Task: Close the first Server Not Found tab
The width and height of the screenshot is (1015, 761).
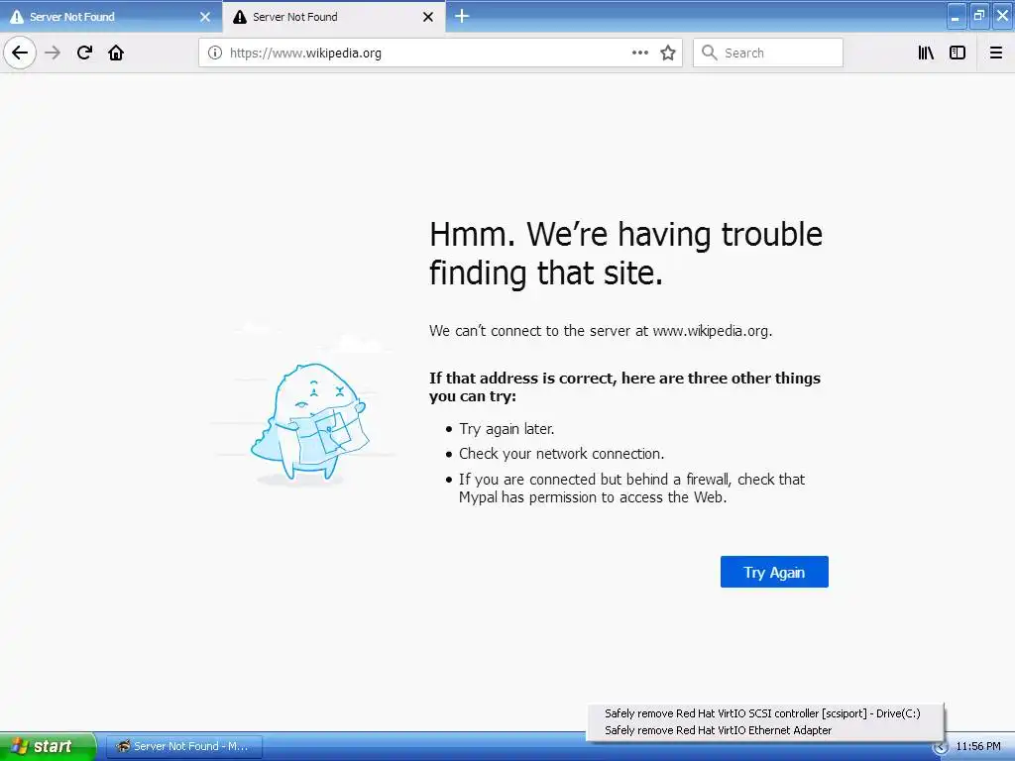Action: pos(205,17)
